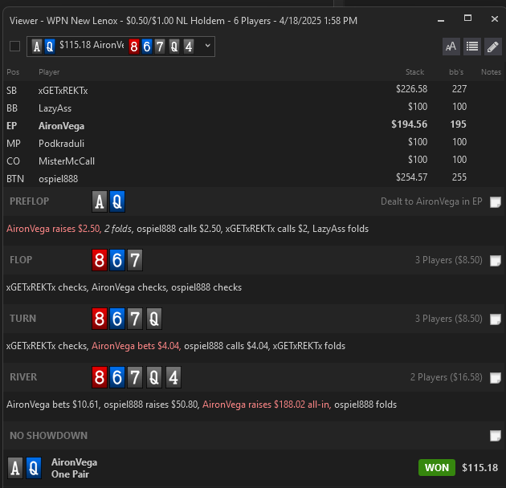Tick the checkbox beside the hand selector
The image size is (506, 488).
[x=14, y=46]
